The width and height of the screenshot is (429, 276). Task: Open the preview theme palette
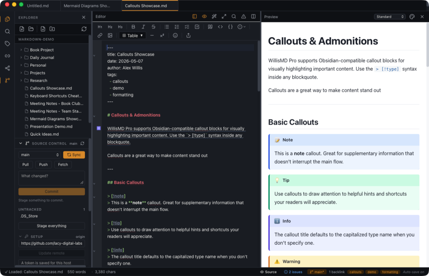(x=412, y=17)
